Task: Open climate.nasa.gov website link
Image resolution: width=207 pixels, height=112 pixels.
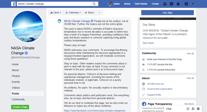Action: pyautogui.click(x=156, y=84)
